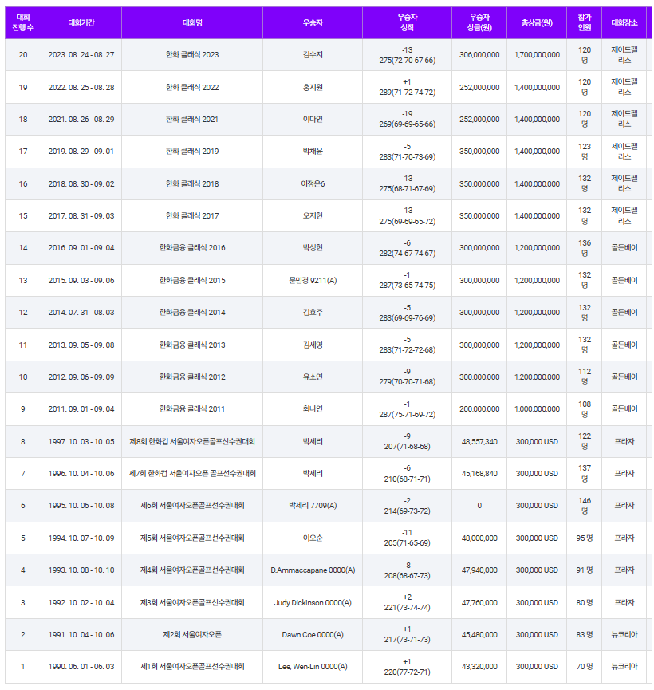Select tournament name 한화 클래식 2022
The height and width of the screenshot is (690, 654).
pos(192,88)
